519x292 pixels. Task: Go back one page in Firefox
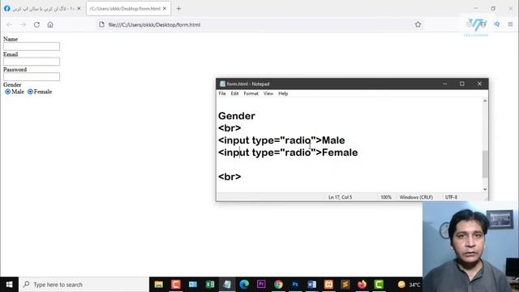(x=9, y=24)
